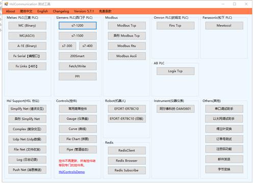Click the Fetch/Write button
This screenshot has width=254, height=184.
pyautogui.click(x=78, y=66)
